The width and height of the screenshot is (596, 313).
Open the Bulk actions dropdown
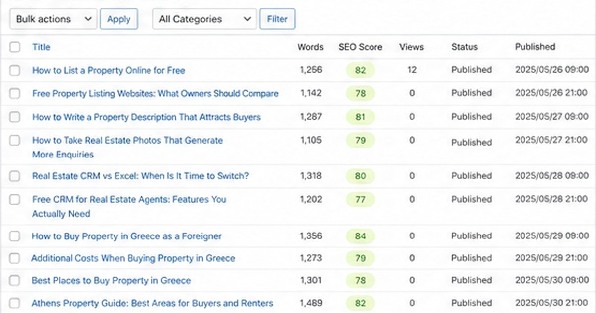pos(53,19)
